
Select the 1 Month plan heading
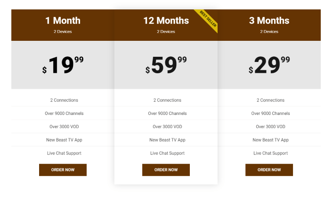(x=63, y=21)
